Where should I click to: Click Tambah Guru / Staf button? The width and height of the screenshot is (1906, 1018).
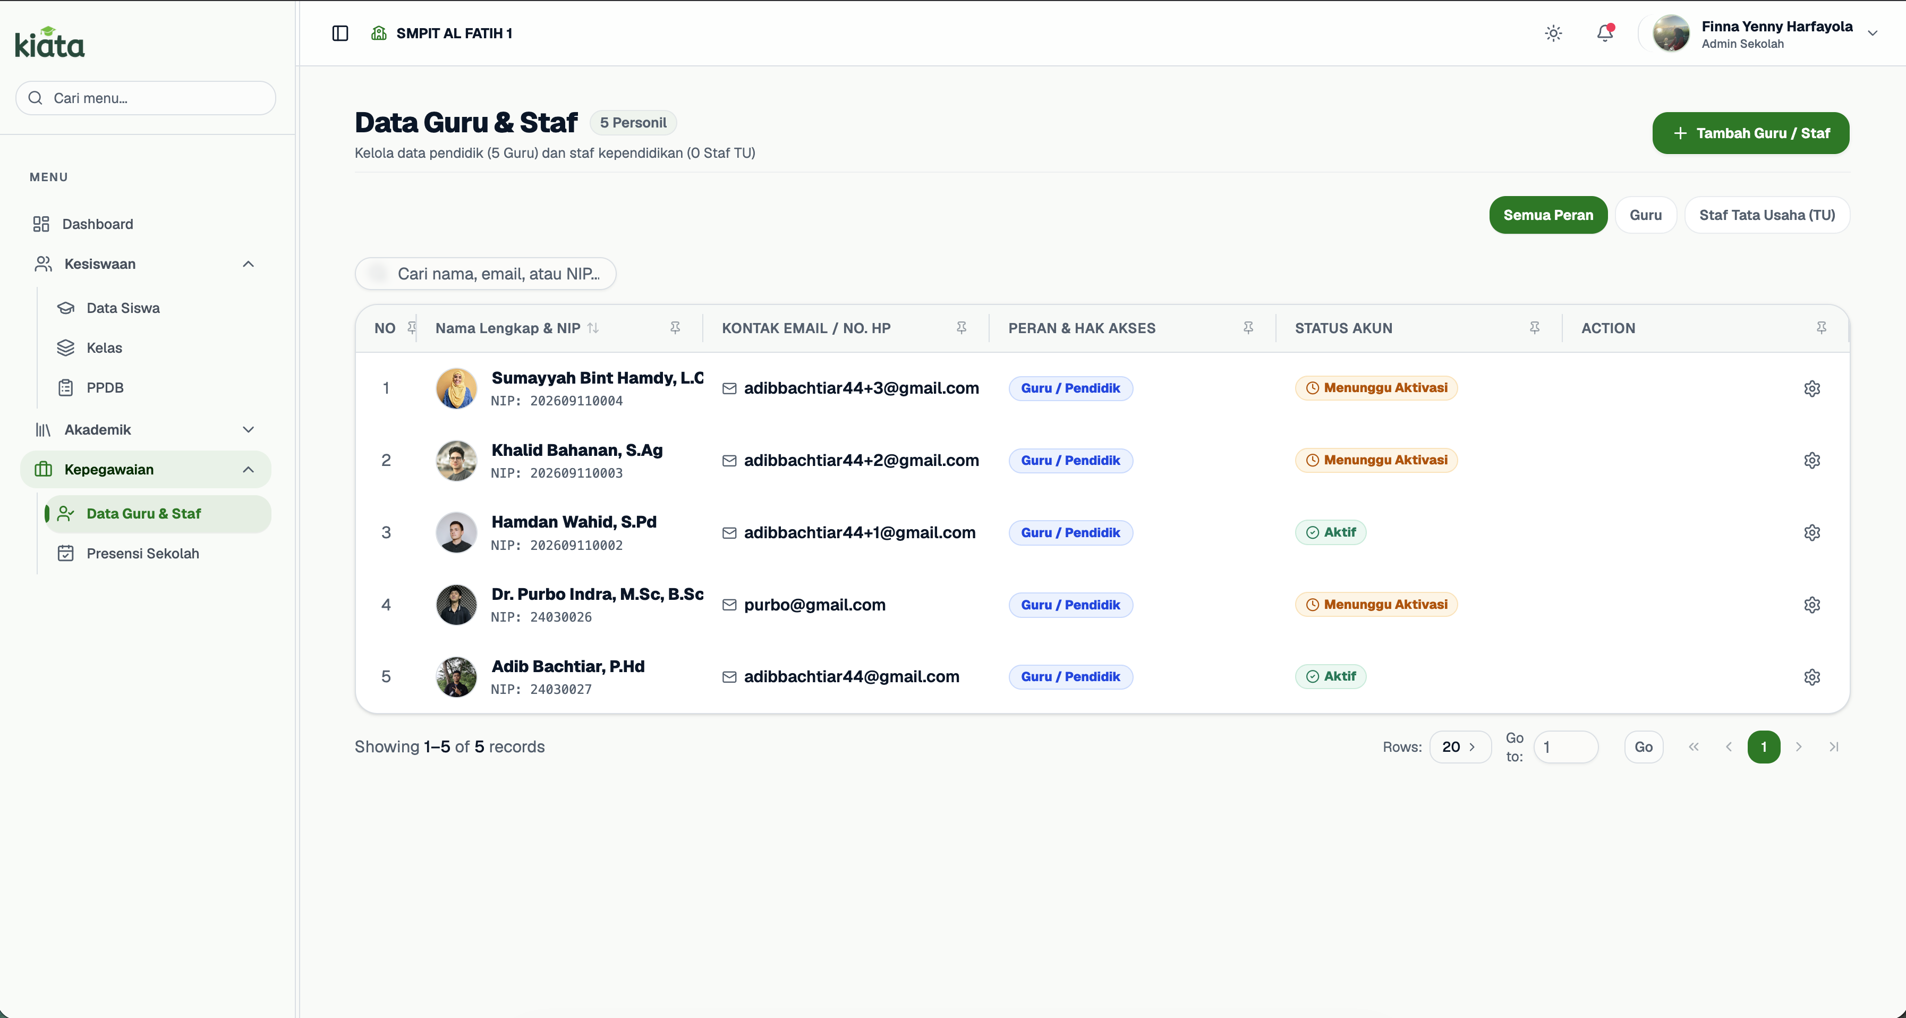pyautogui.click(x=1750, y=133)
